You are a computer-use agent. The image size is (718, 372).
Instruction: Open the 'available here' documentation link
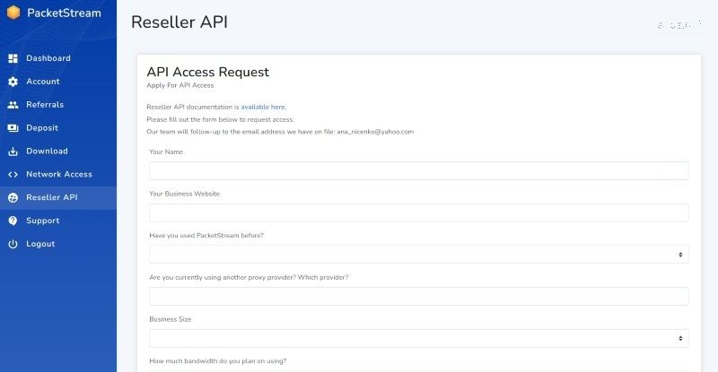(x=263, y=107)
